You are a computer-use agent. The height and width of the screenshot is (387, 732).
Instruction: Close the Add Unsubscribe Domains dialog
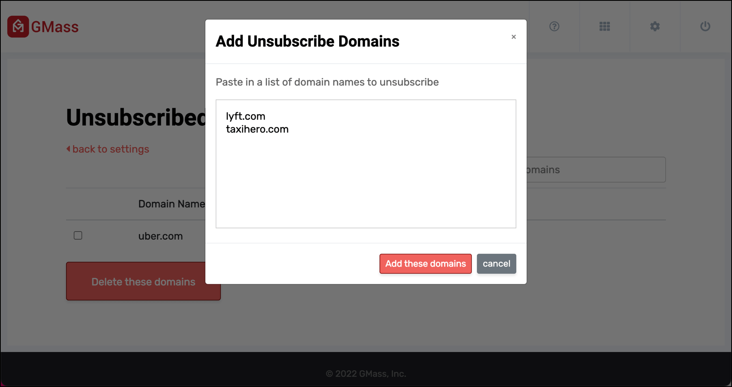click(x=514, y=37)
